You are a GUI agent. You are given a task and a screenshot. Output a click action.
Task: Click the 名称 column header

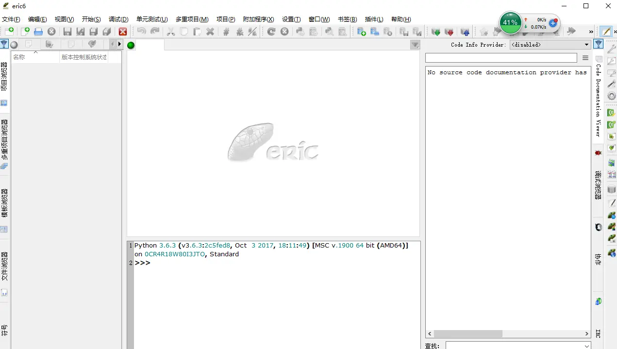pos(35,57)
